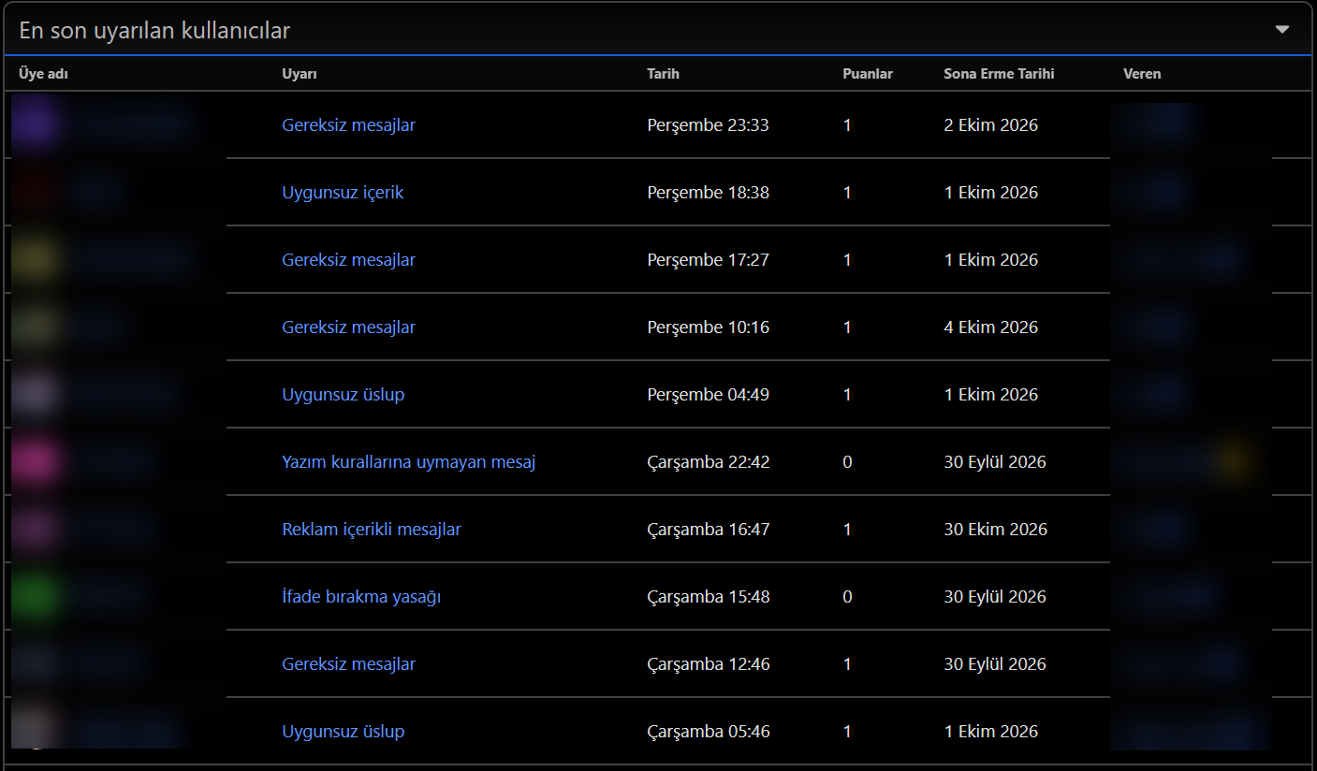Click the 'Sona Erme Tarihi' column header
Screen dimensions: 1317x771
click(x=999, y=74)
